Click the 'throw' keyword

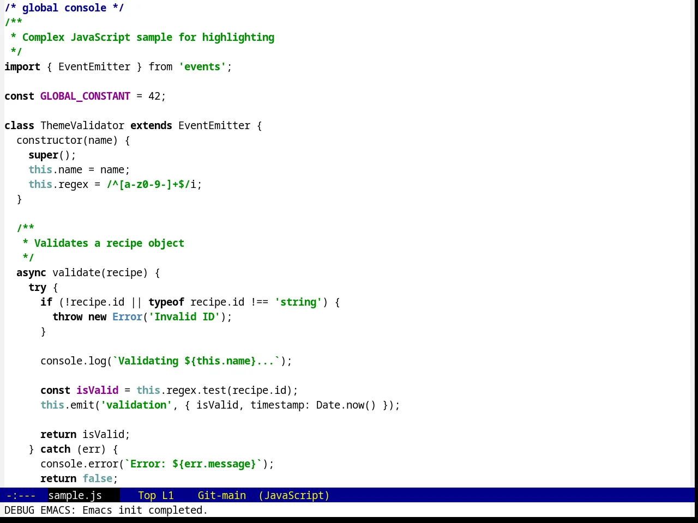tap(67, 317)
